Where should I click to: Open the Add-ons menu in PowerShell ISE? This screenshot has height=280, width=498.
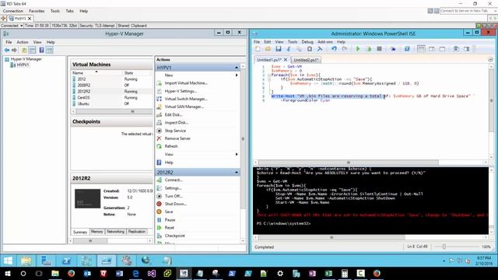point(325,42)
